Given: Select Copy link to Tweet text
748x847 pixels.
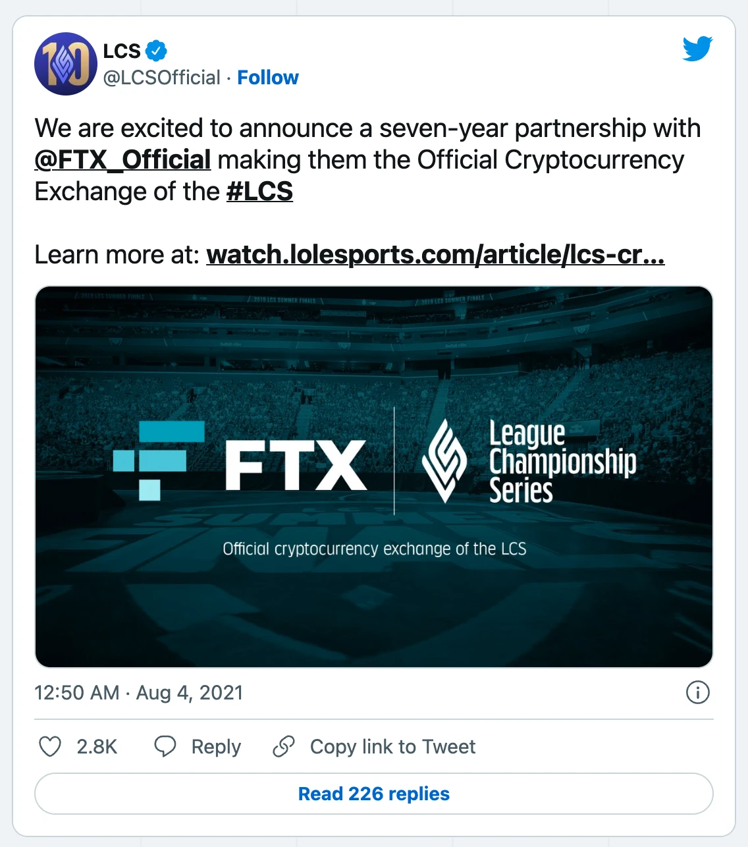Looking at the screenshot, I should (392, 747).
